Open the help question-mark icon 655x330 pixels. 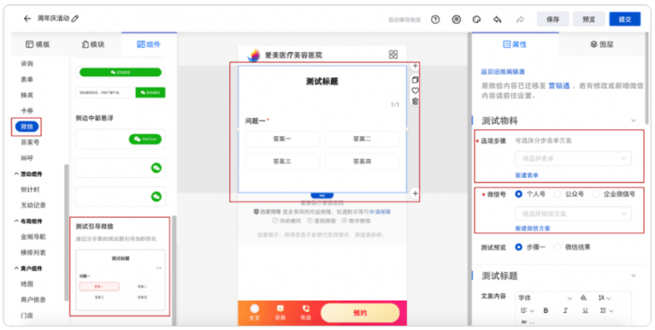click(x=436, y=19)
